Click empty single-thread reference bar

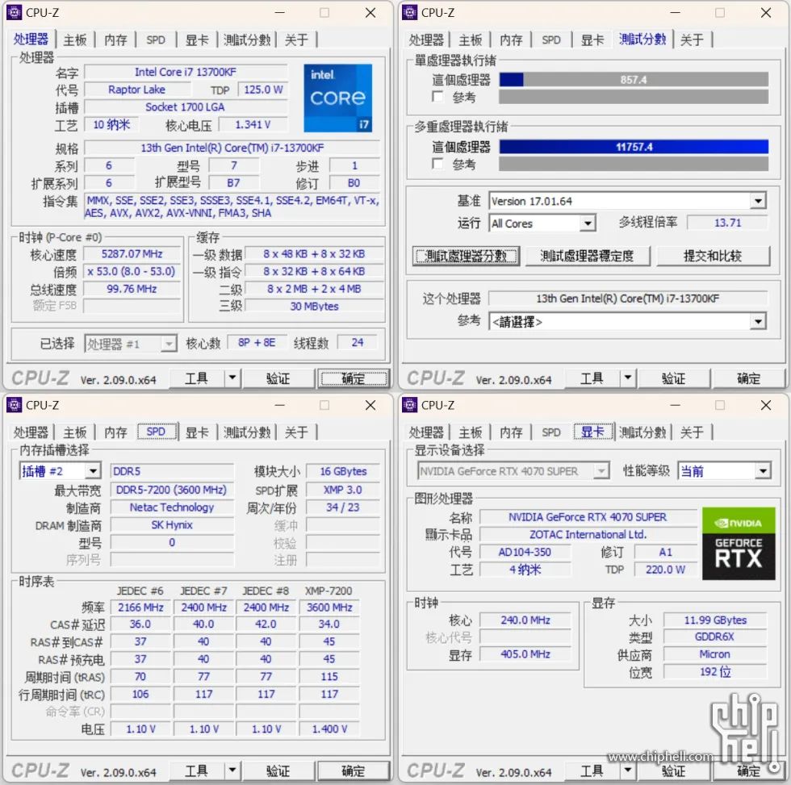click(x=634, y=97)
